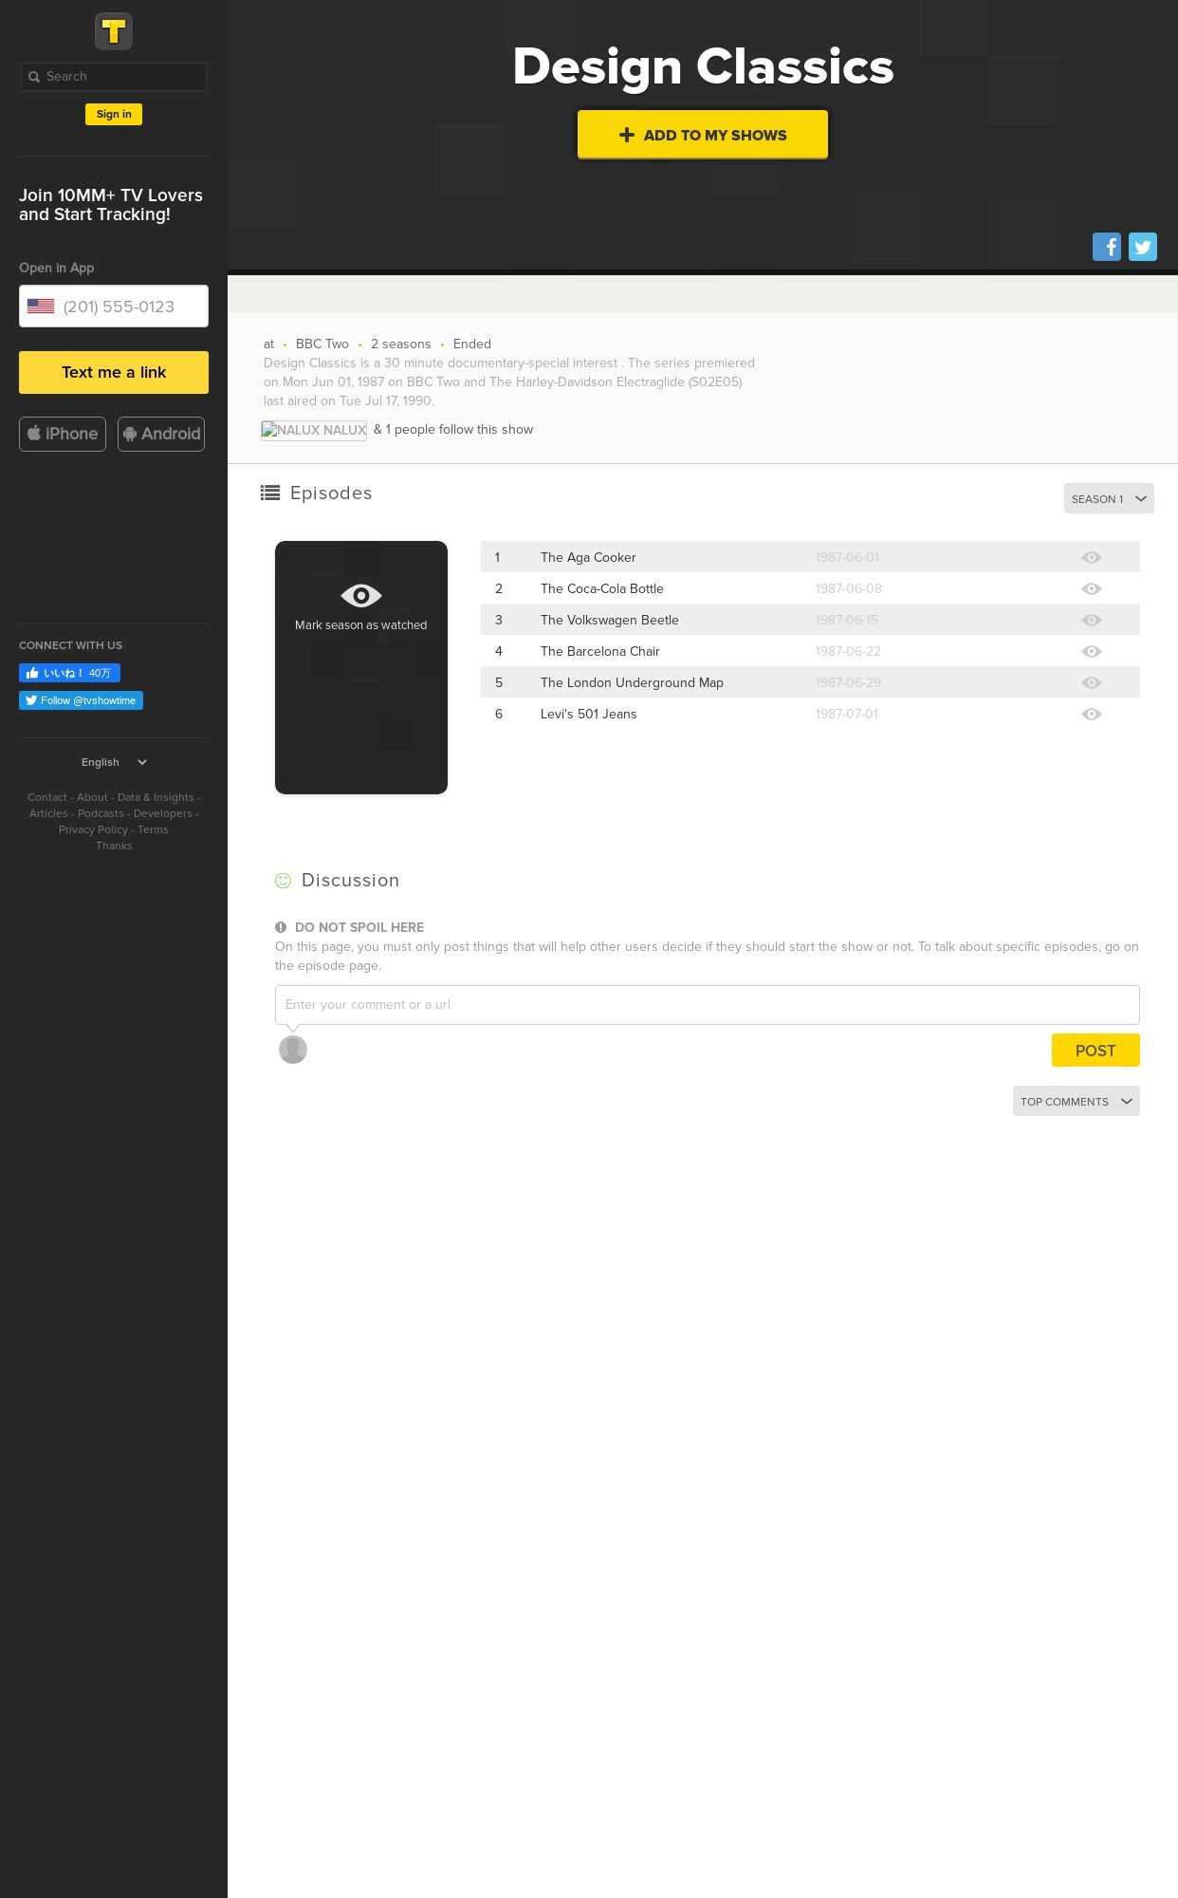
Task: Open the Privacy Policy link
Action: (93, 829)
